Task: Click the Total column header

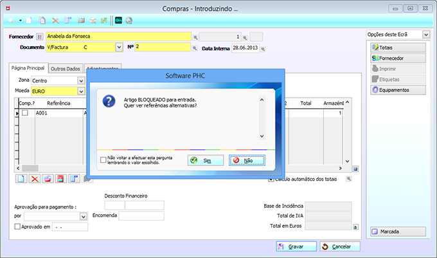Action: click(306, 104)
